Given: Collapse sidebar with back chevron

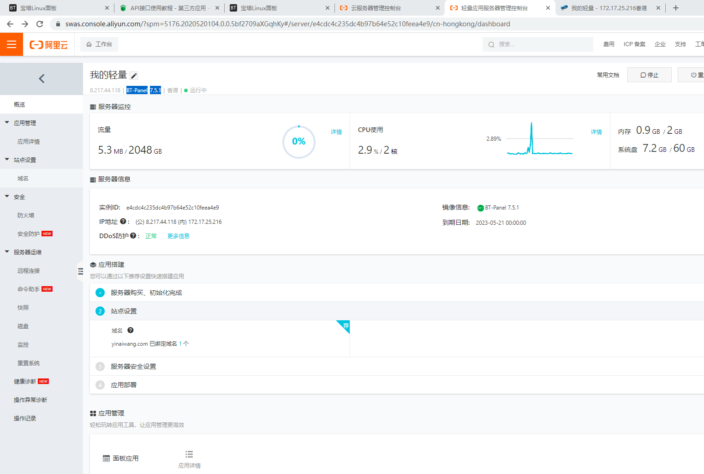Looking at the screenshot, I should coord(42,79).
